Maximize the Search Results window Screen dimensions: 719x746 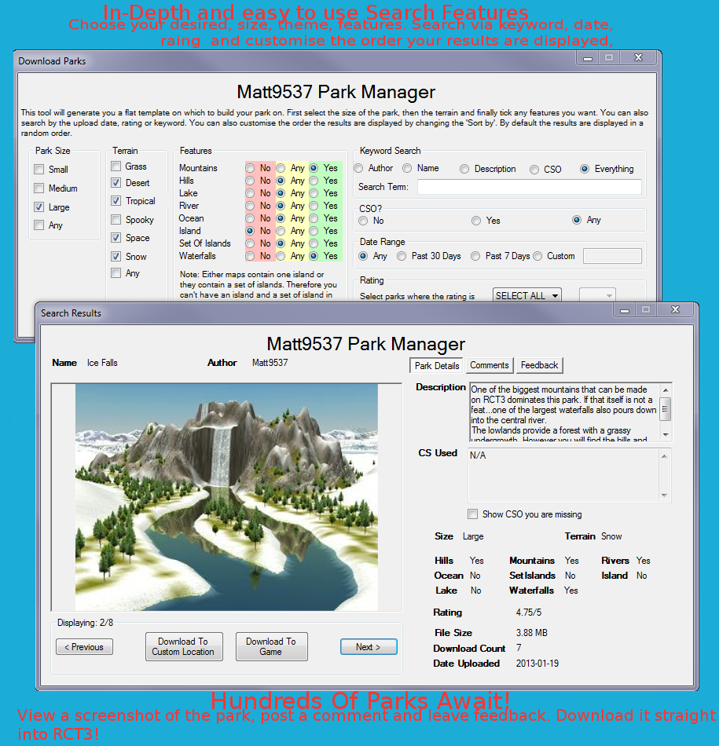[x=646, y=309]
